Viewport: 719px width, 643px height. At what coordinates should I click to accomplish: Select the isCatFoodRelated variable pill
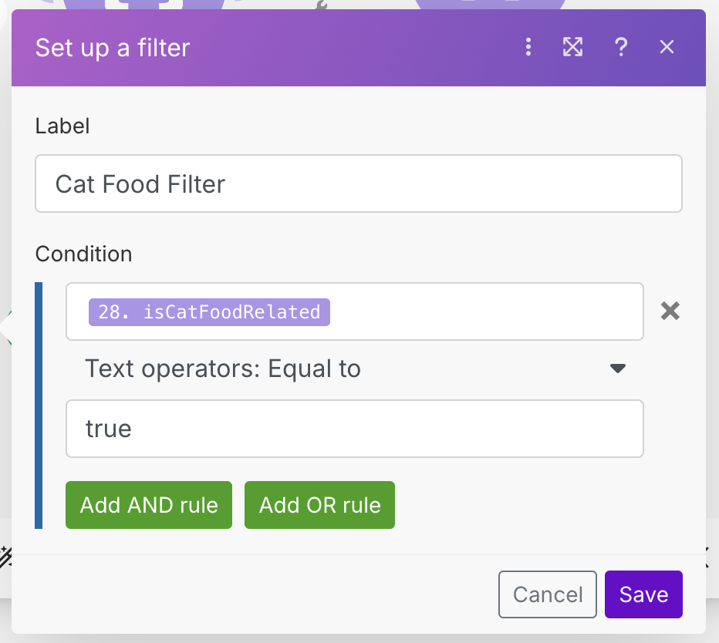210,311
